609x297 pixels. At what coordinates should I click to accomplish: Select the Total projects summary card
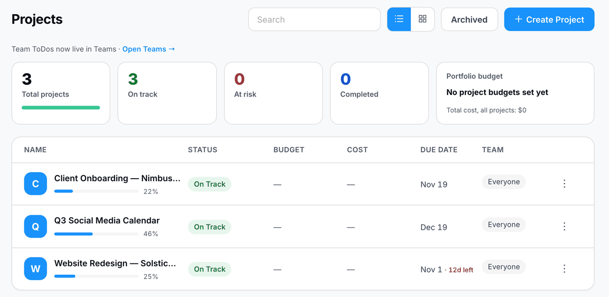point(61,93)
